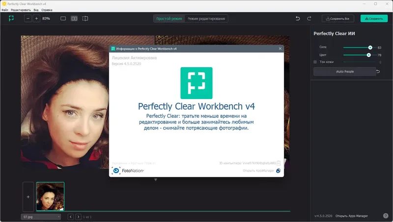Undo the last adjustment
Screen dimensions: 393x222
point(298,19)
